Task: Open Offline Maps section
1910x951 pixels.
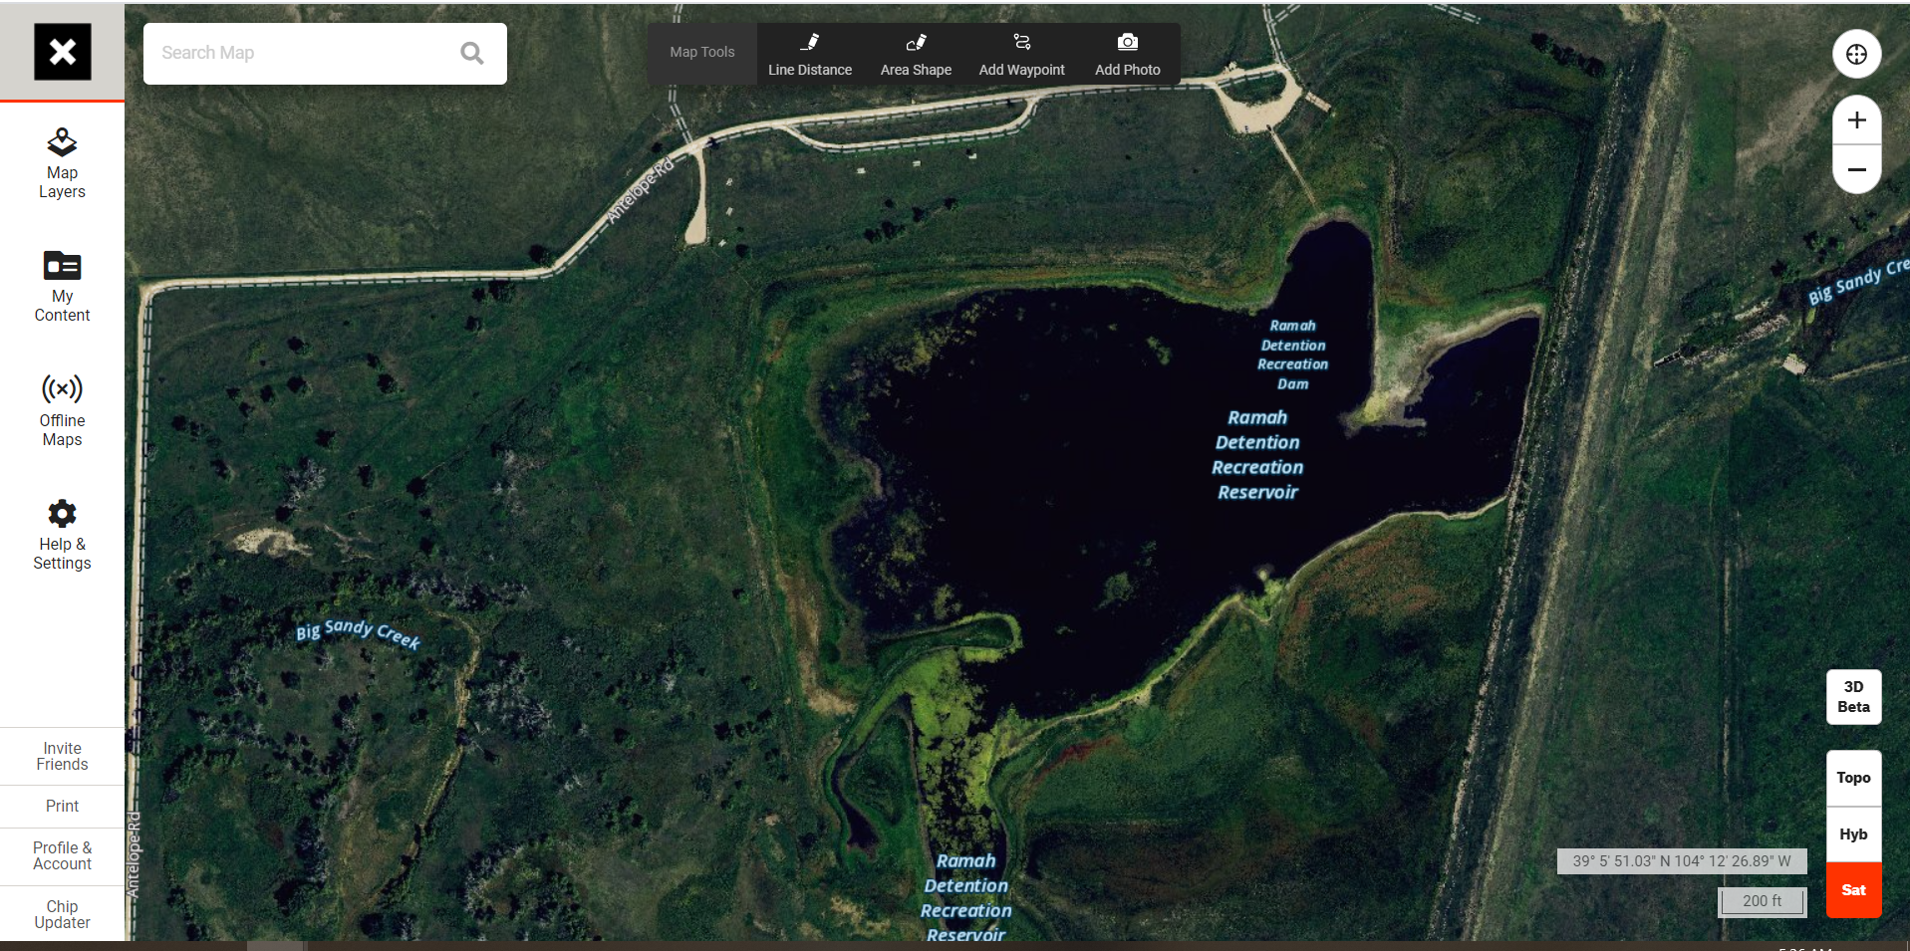Action: tap(62, 411)
